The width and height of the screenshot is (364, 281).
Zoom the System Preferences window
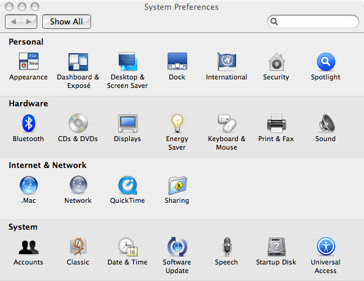(x=35, y=7)
